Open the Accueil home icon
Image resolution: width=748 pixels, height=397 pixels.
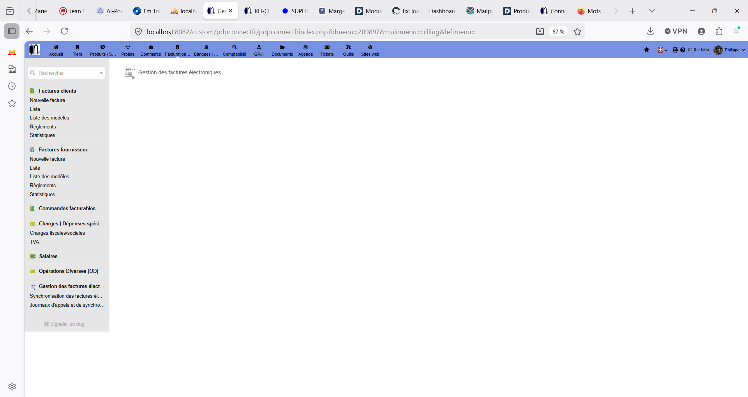56,47
